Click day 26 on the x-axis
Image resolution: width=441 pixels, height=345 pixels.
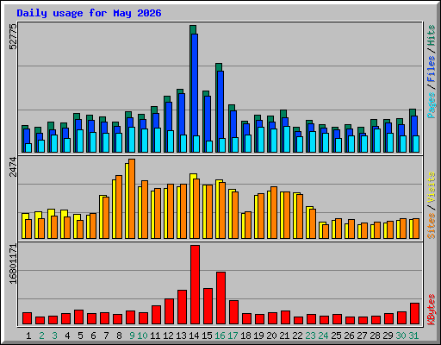[x=349, y=336]
